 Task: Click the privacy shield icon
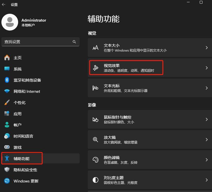(x=7, y=170)
